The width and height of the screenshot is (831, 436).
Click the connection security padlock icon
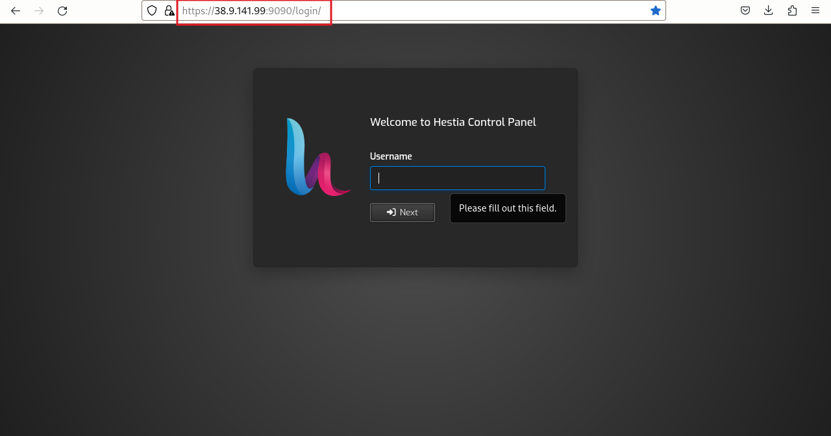(169, 10)
